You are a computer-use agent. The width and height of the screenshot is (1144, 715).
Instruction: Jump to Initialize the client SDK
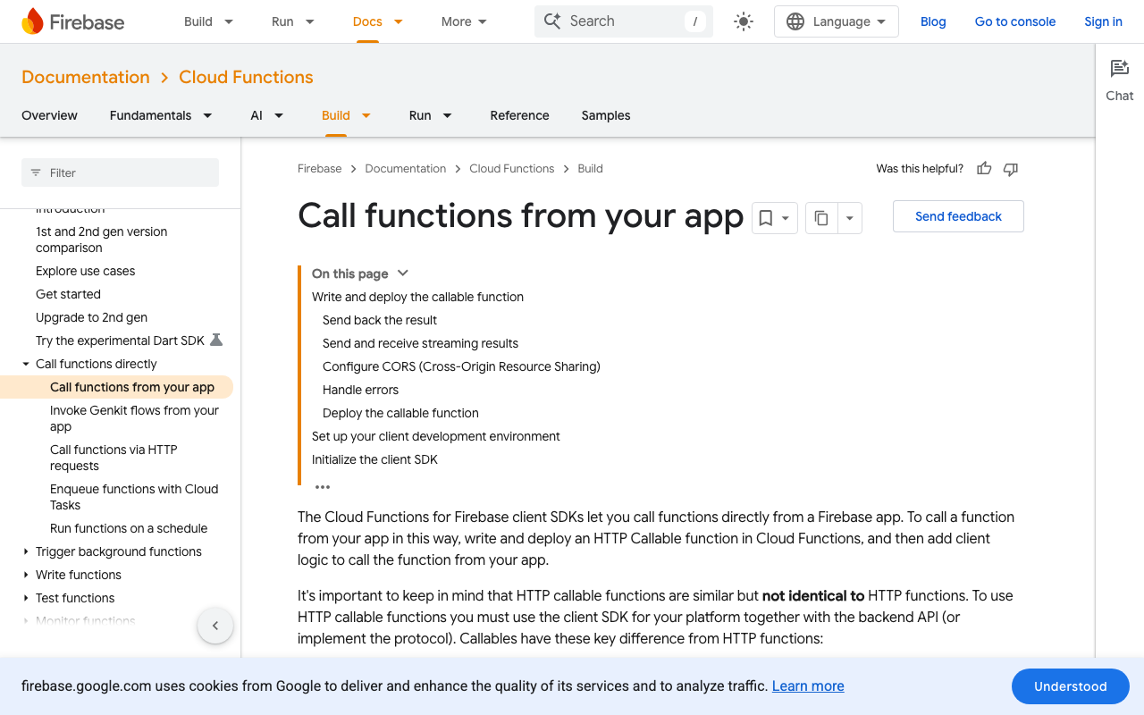(x=374, y=459)
